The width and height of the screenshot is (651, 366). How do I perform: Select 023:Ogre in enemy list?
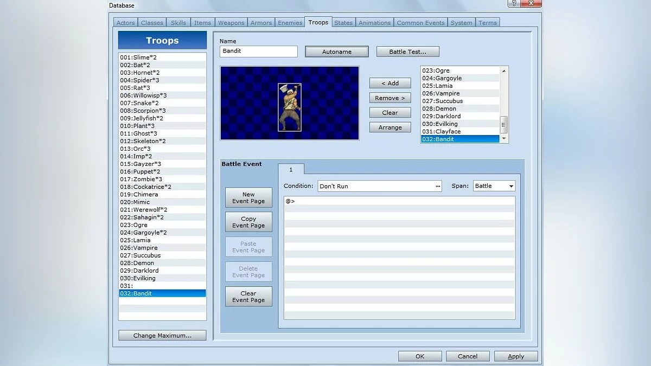click(x=460, y=70)
